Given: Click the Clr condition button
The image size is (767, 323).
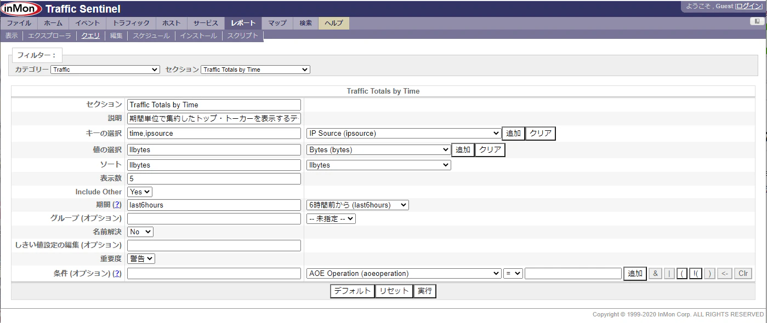Looking at the screenshot, I should click(743, 273).
